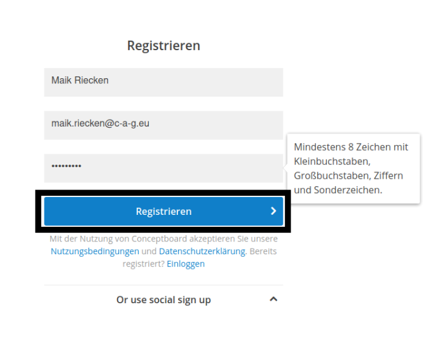Collapse social sign up via up chevron
Viewport: 445px width, 342px height.
273,299
